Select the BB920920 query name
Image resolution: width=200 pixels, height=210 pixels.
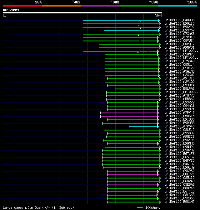(x=12, y=10)
